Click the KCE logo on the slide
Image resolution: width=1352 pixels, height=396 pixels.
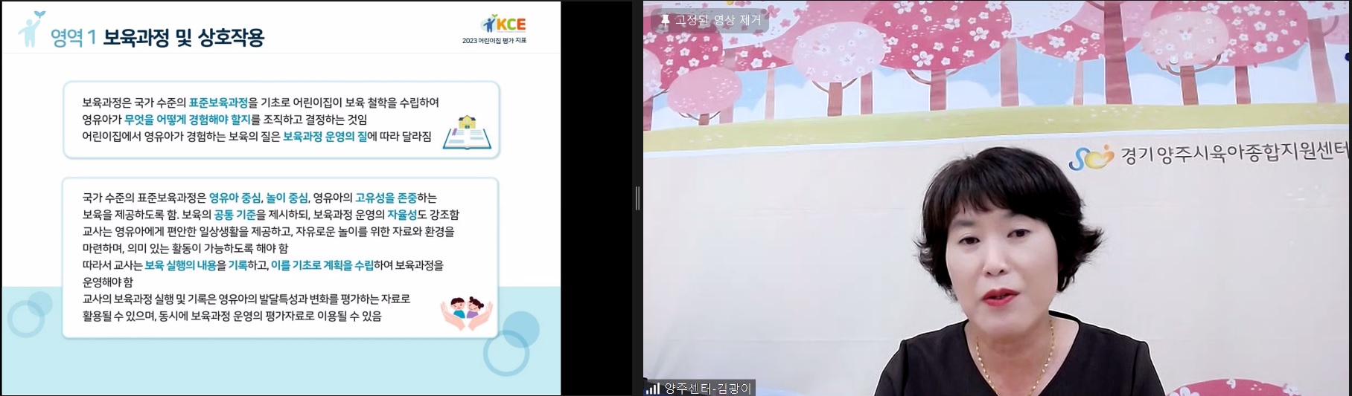(x=504, y=23)
